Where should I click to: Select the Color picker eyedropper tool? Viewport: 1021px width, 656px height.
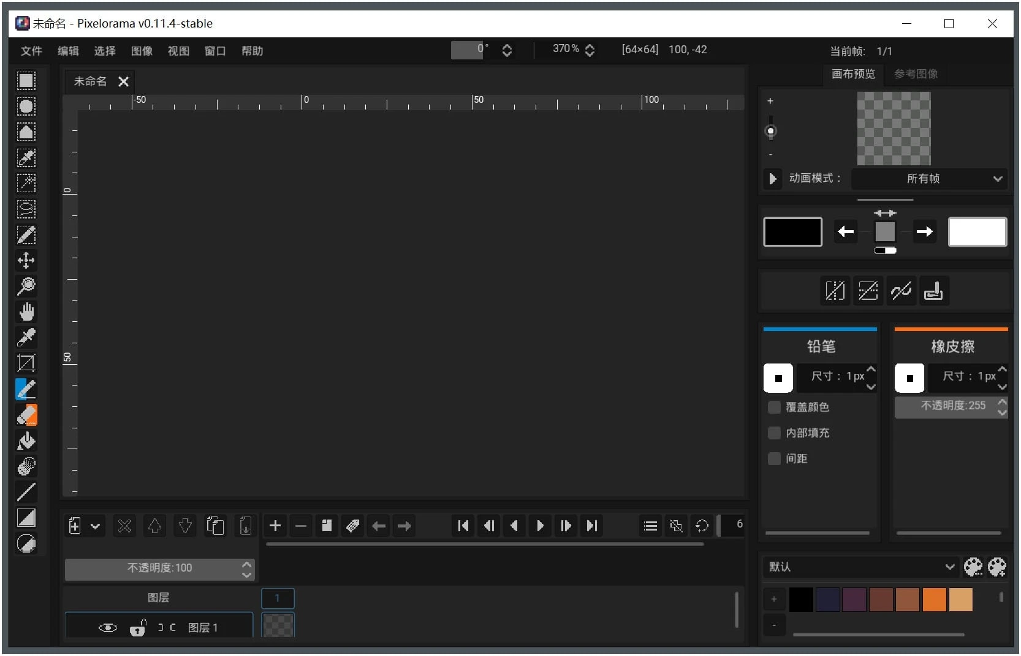point(26,337)
